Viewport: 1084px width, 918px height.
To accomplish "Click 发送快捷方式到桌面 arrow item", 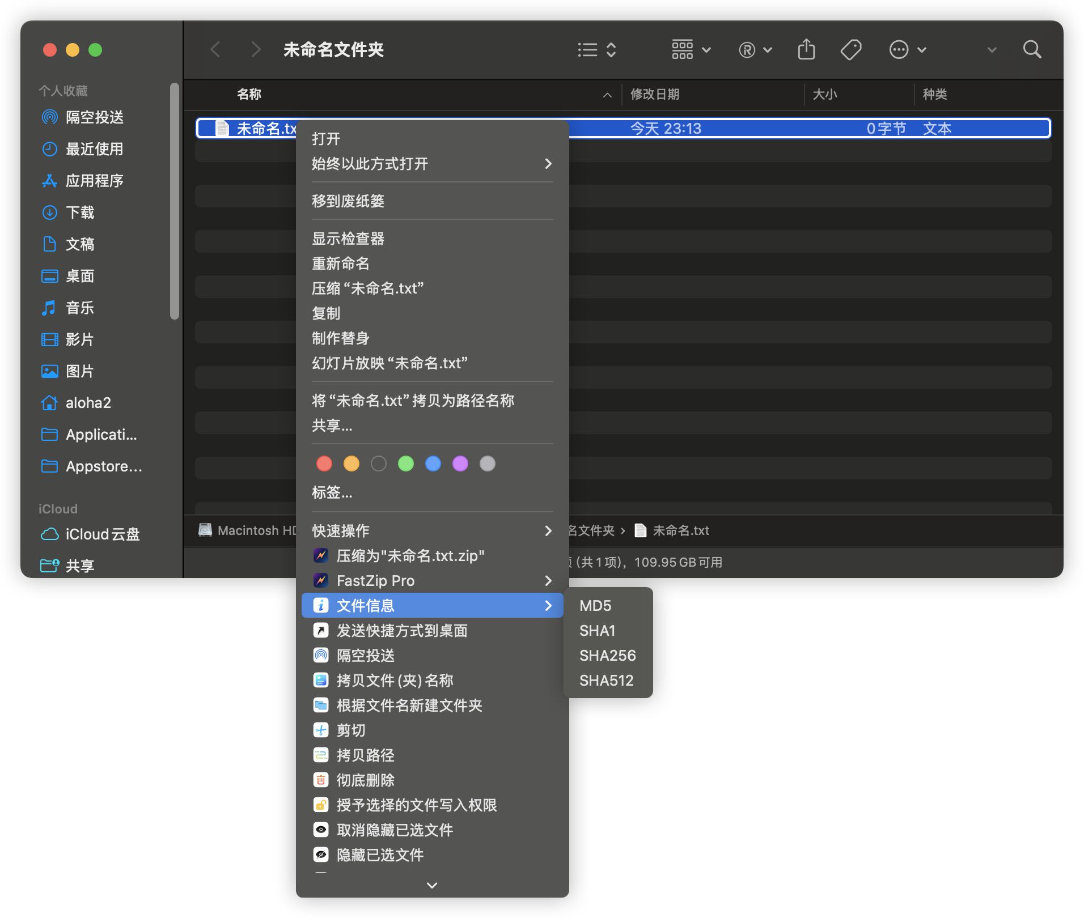I will pyautogui.click(x=401, y=631).
